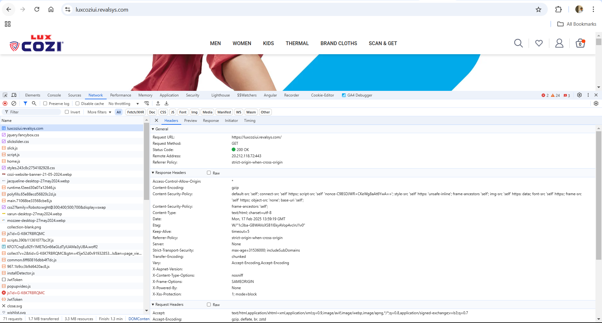Expand the More filters dropdown

pos(99,112)
